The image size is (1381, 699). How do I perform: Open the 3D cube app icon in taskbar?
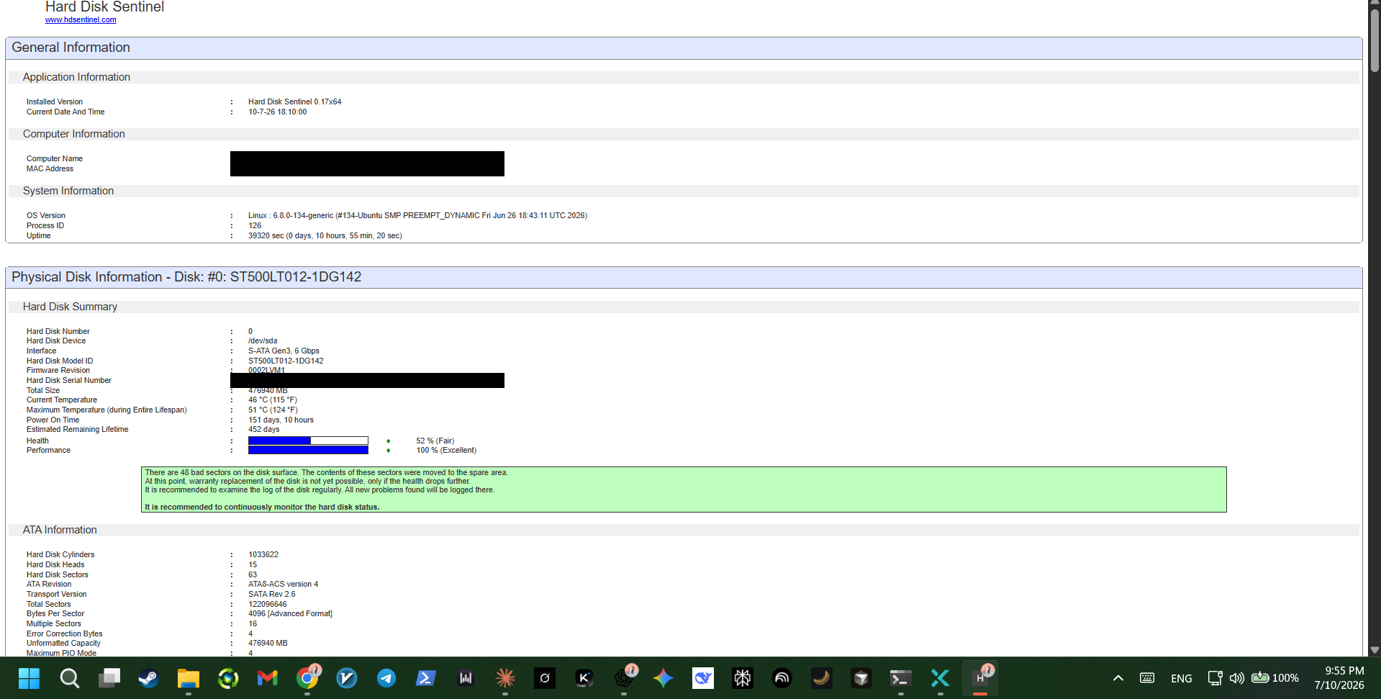pyautogui.click(x=861, y=678)
